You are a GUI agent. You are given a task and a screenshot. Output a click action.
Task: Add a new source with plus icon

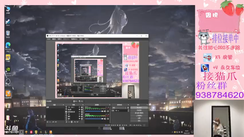pos(66,122)
